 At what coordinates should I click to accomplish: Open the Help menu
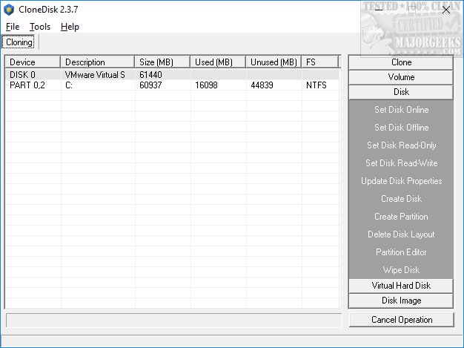70,27
